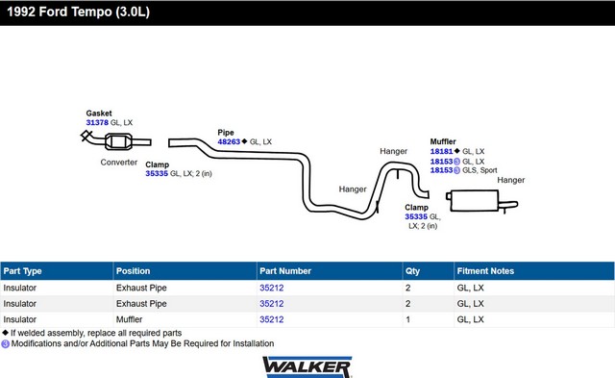
Task: Open gasket part number 31378 link
Action: (x=97, y=122)
